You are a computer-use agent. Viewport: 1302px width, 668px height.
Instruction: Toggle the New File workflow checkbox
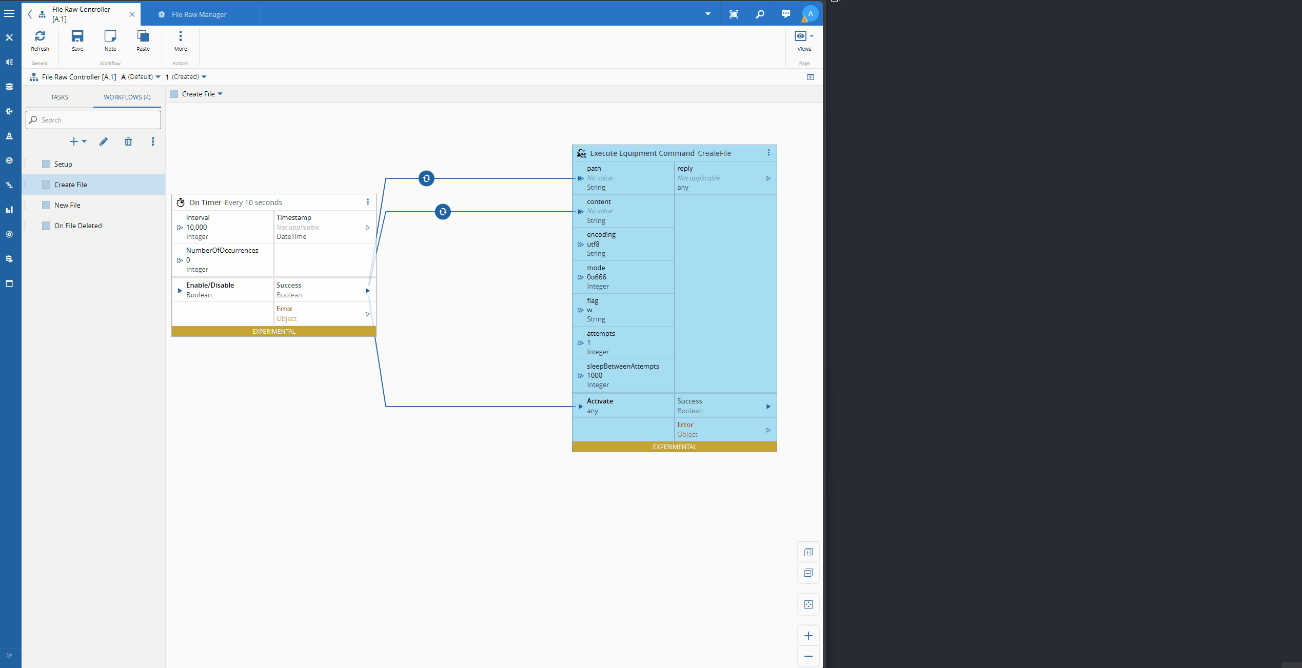click(x=46, y=205)
